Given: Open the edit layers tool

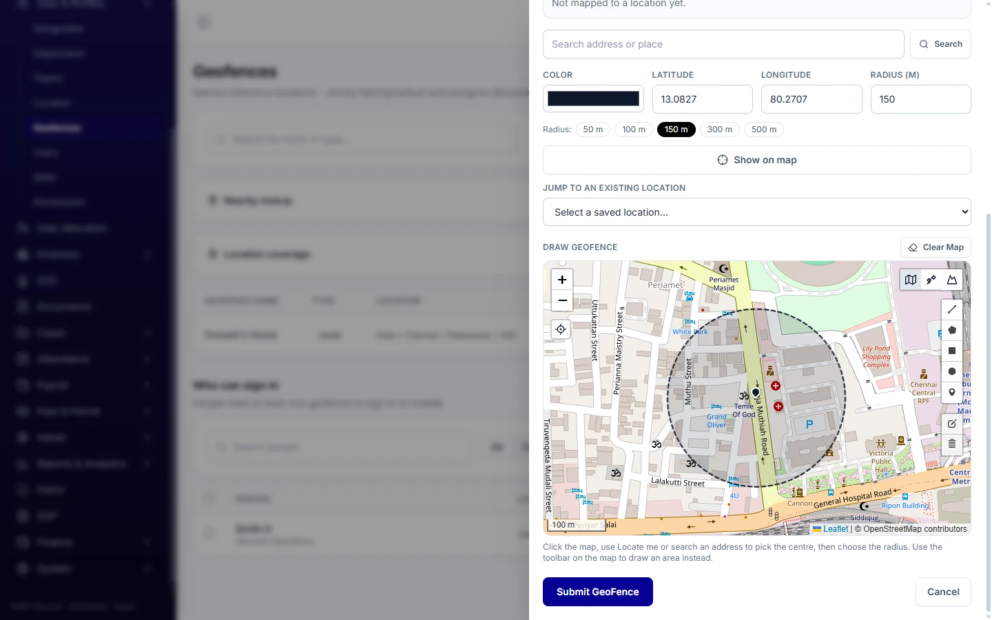Looking at the screenshot, I should (x=952, y=424).
